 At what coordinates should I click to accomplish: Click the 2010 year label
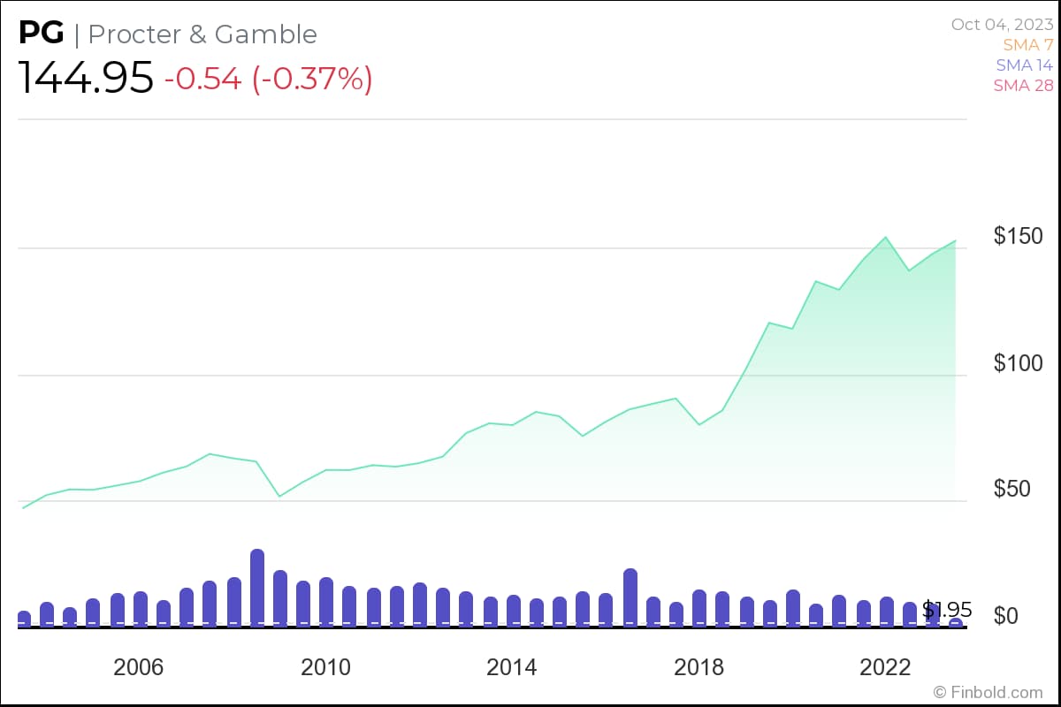[325, 667]
